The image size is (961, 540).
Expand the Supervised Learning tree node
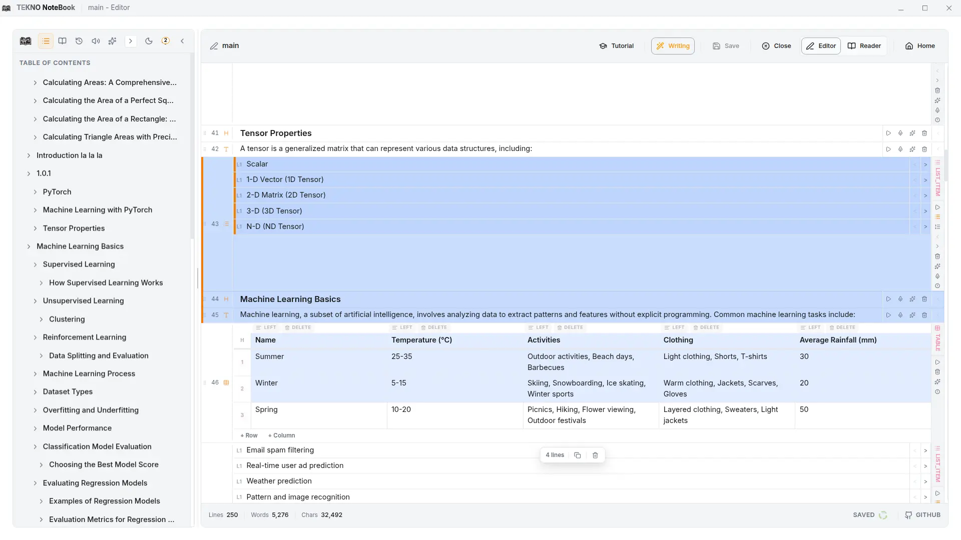[x=35, y=264]
